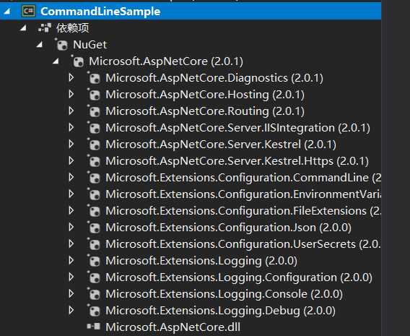
Task: Expand Microsoft.AspNetCore.Hosting (2.0.1)
Action: tap(71, 95)
